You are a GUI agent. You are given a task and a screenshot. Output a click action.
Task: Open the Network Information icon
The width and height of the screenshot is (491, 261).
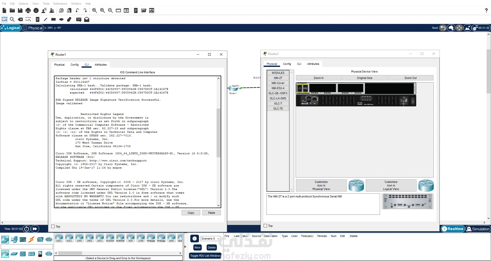click(x=36, y=10)
